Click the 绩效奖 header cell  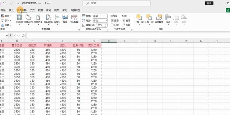coord(32,45)
